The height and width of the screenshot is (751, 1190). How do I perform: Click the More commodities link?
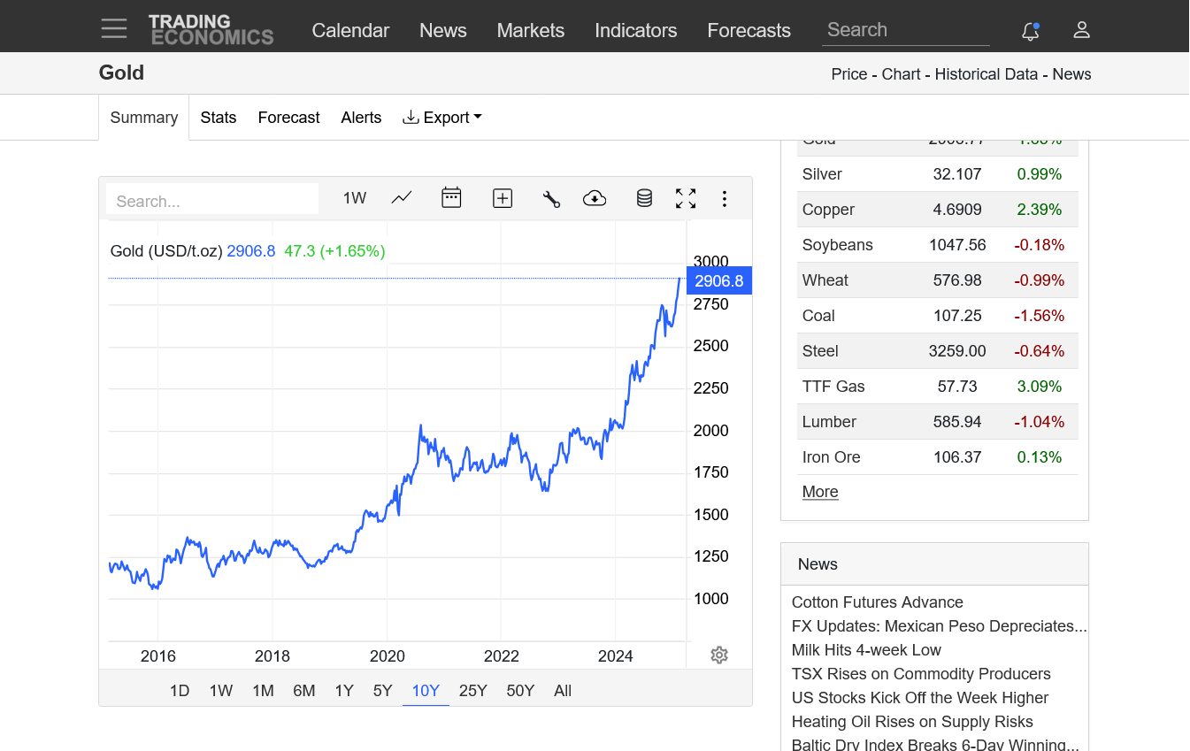click(x=820, y=492)
